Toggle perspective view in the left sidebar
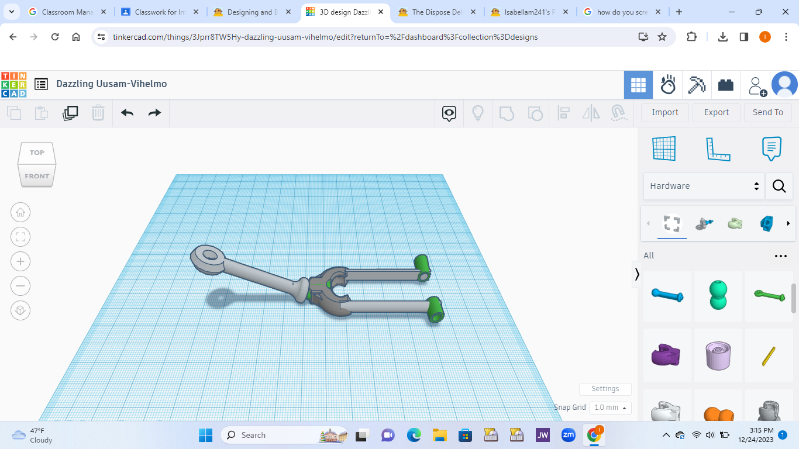 [20, 310]
